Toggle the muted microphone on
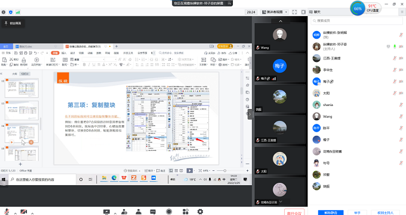Screen dimensions: 406x215 tap(7, 212)
